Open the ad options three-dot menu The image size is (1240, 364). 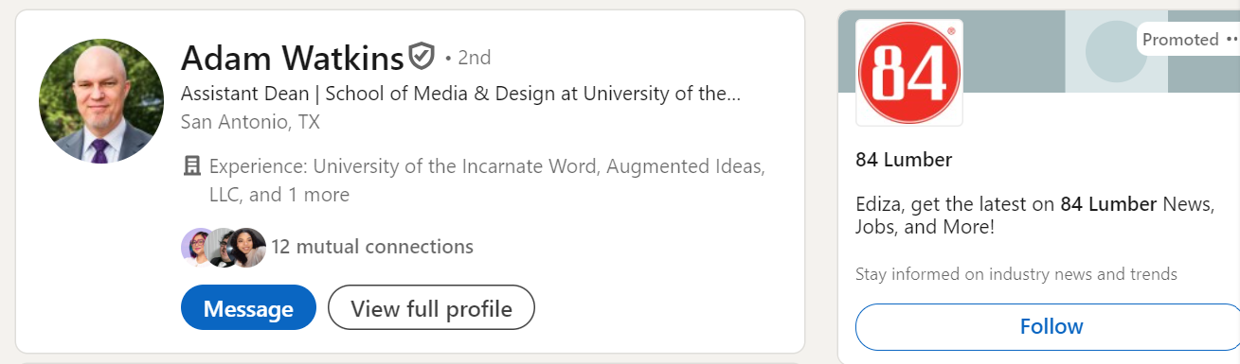[x=1231, y=40]
